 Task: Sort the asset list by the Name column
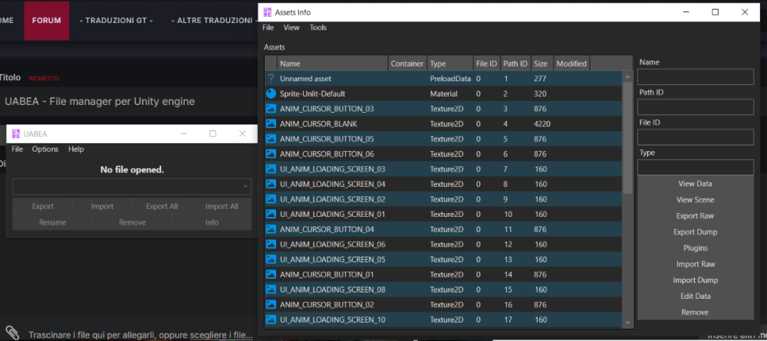tap(333, 64)
